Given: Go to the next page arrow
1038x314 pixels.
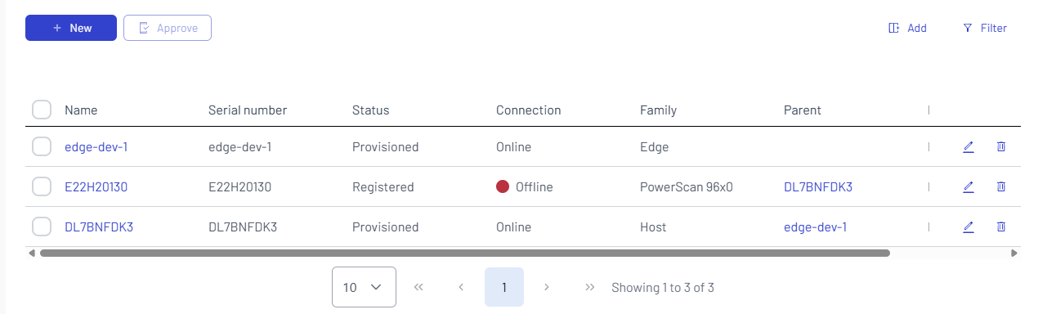Looking at the screenshot, I should point(547,287).
